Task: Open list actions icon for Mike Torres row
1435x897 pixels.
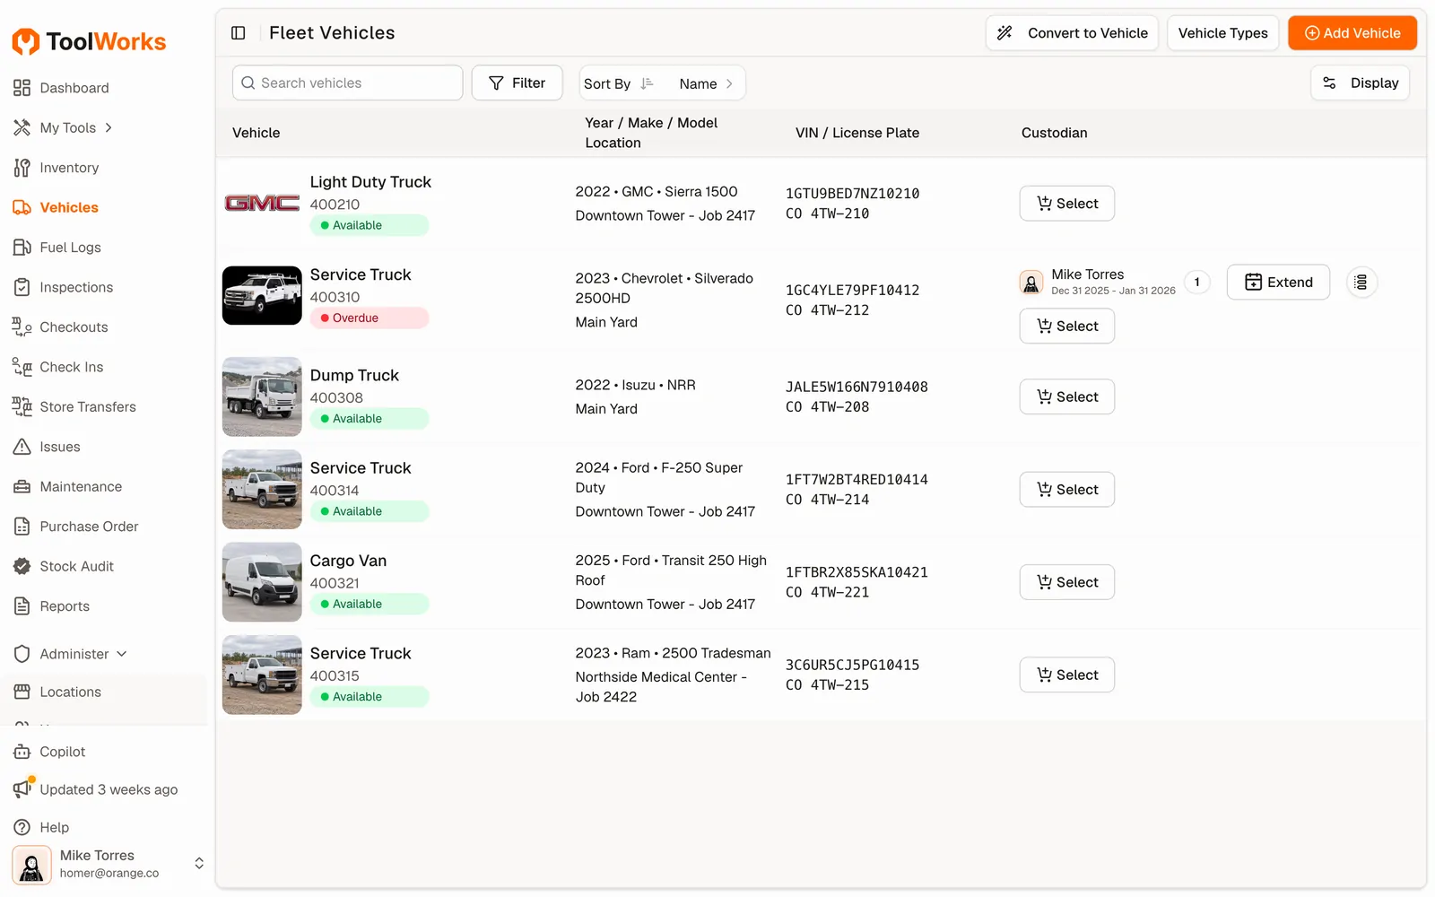Action: (1361, 283)
